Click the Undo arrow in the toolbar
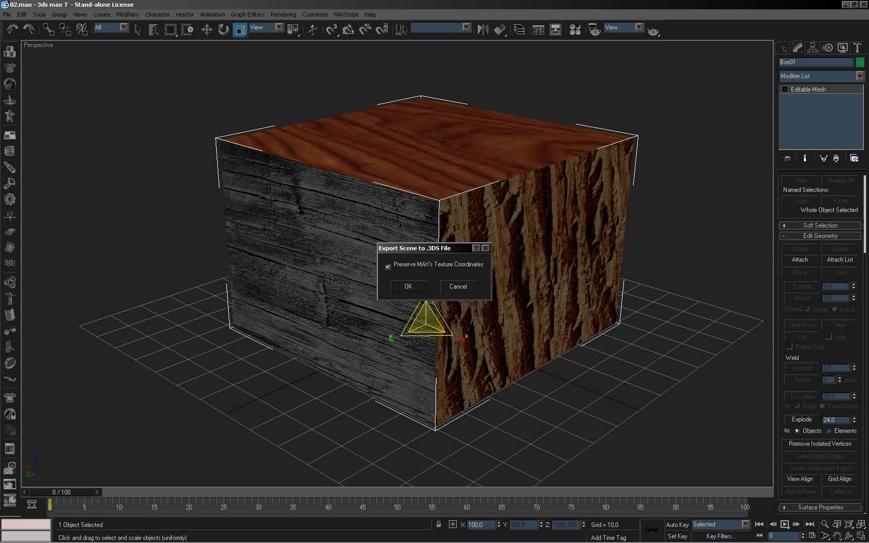The width and height of the screenshot is (869, 543). point(12,29)
